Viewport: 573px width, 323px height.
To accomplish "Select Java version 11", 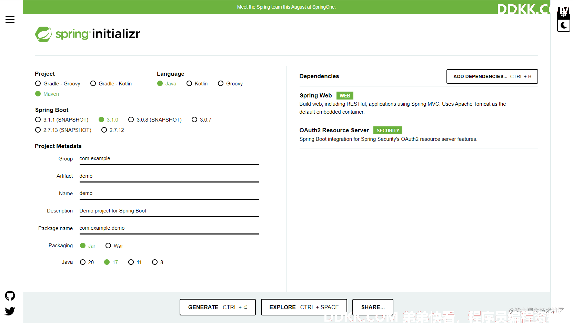I will pos(135,262).
